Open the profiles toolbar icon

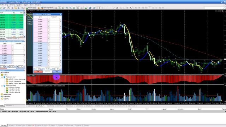point(4,8)
